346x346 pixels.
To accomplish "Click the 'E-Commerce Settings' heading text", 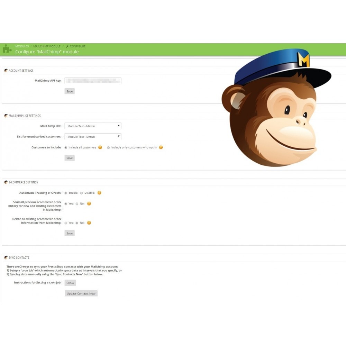I will tap(24, 182).
